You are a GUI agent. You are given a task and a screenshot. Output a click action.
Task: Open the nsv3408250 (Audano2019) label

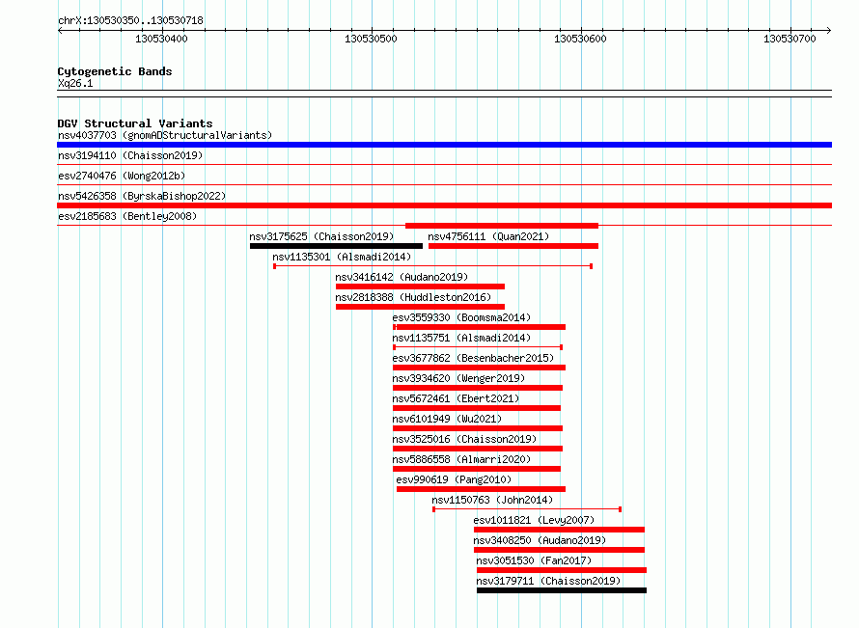coord(540,540)
